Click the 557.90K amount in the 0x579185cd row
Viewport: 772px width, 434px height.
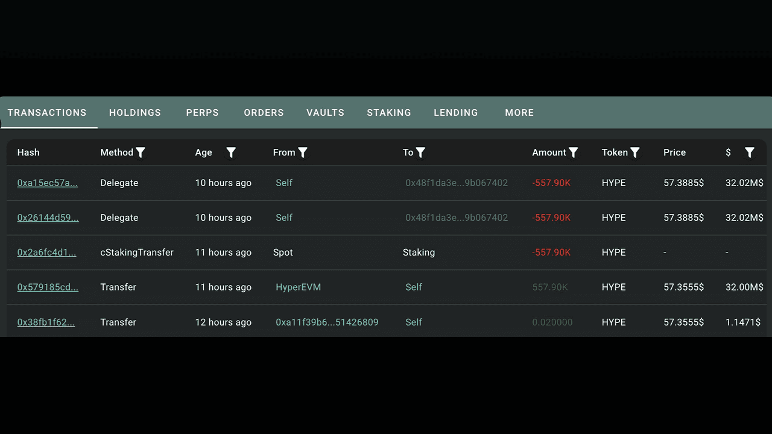coord(550,287)
